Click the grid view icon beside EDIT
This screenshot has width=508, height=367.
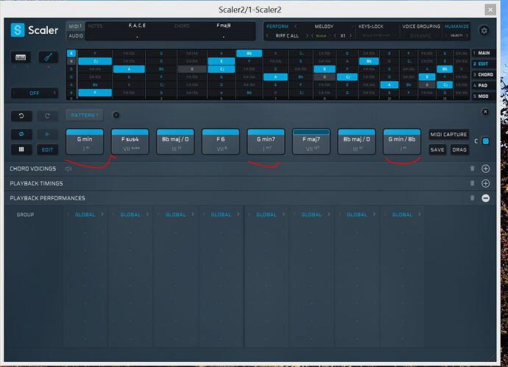[x=21, y=149]
